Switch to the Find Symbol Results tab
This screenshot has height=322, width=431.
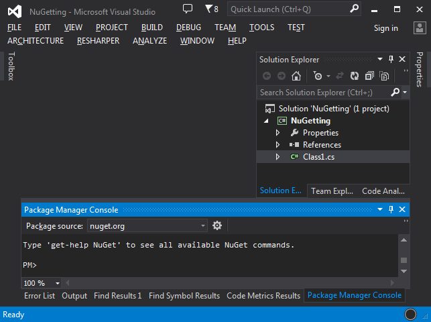pos(184,296)
